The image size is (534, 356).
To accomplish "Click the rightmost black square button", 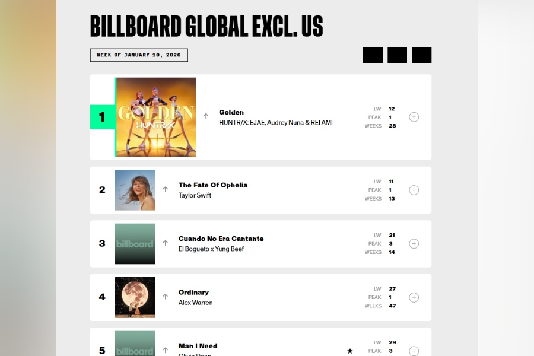I will tap(421, 55).
